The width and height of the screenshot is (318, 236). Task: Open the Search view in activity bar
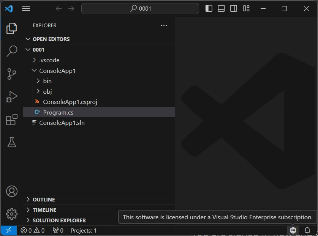pyautogui.click(x=11, y=51)
